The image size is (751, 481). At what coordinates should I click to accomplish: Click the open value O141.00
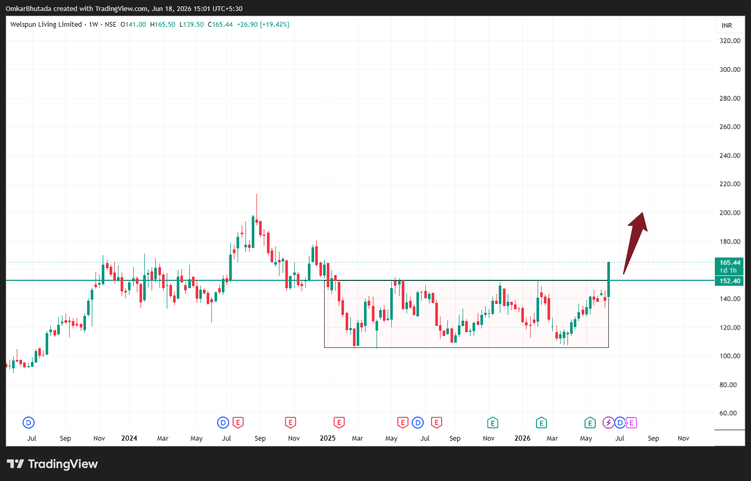(133, 25)
